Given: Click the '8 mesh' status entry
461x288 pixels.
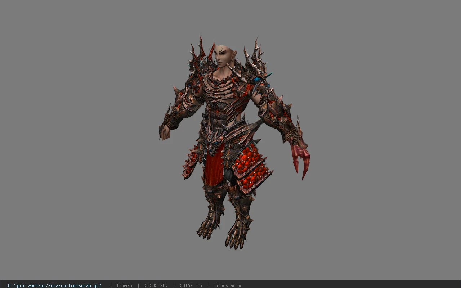Looking at the screenshot, I should (124, 285).
